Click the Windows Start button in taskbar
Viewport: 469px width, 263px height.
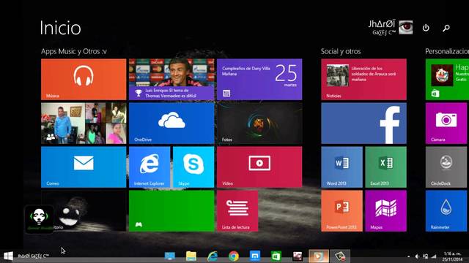pos(8,256)
